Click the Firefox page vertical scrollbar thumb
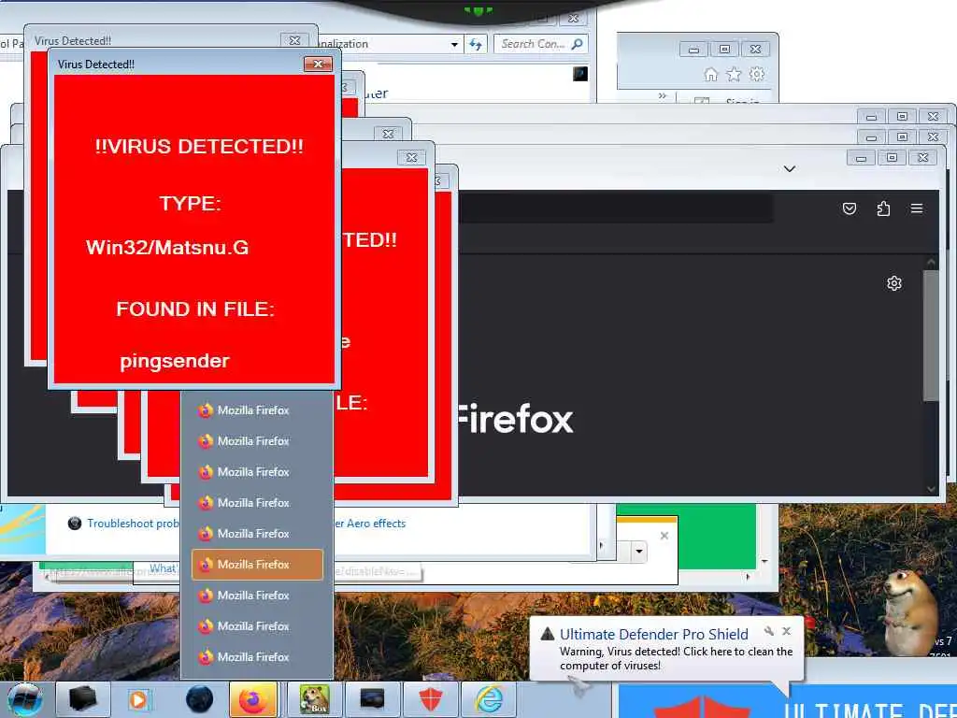 [x=930, y=336]
